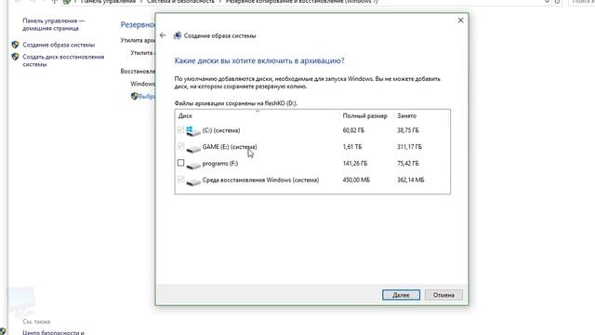
Task: Click the Диск column header
Action: (185, 115)
